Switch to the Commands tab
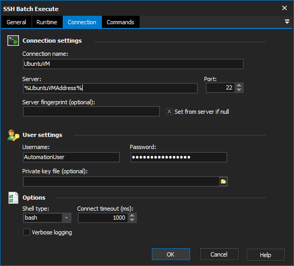This screenshot has height=266, width=294. point(120,22)
